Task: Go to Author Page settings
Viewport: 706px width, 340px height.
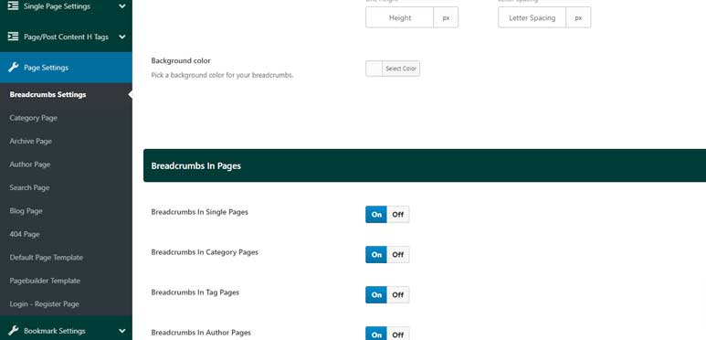Action: 30,165
